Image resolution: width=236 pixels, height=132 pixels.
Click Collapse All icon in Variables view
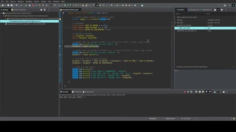[222, 10]
